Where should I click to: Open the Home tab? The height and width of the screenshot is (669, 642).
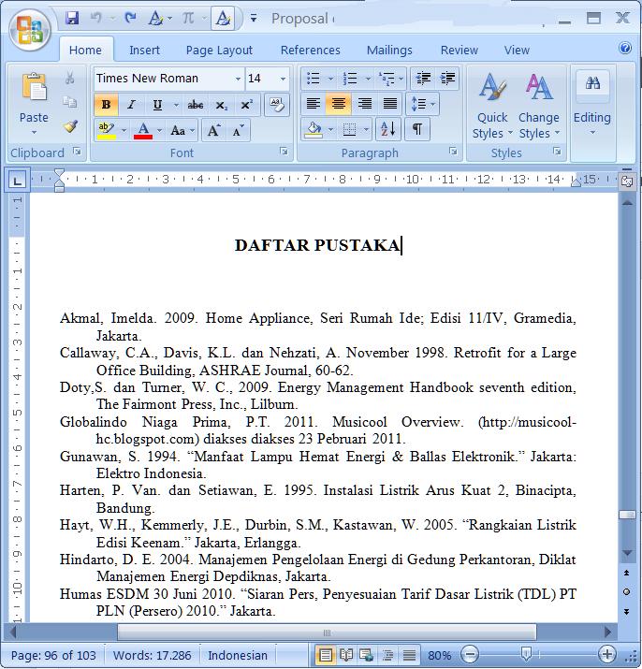pyautogui.click(x=85, y=50)
